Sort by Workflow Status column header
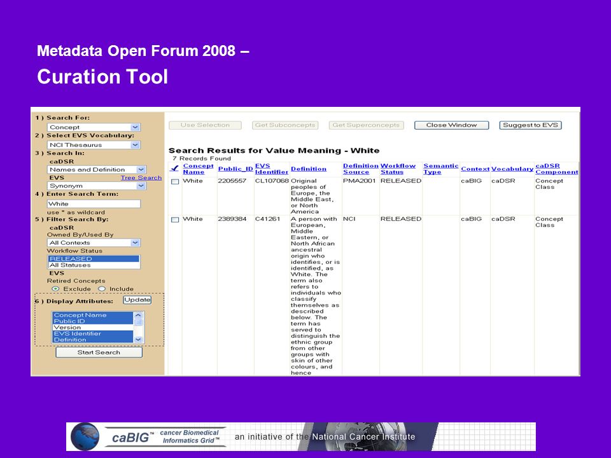 point(398,169)
